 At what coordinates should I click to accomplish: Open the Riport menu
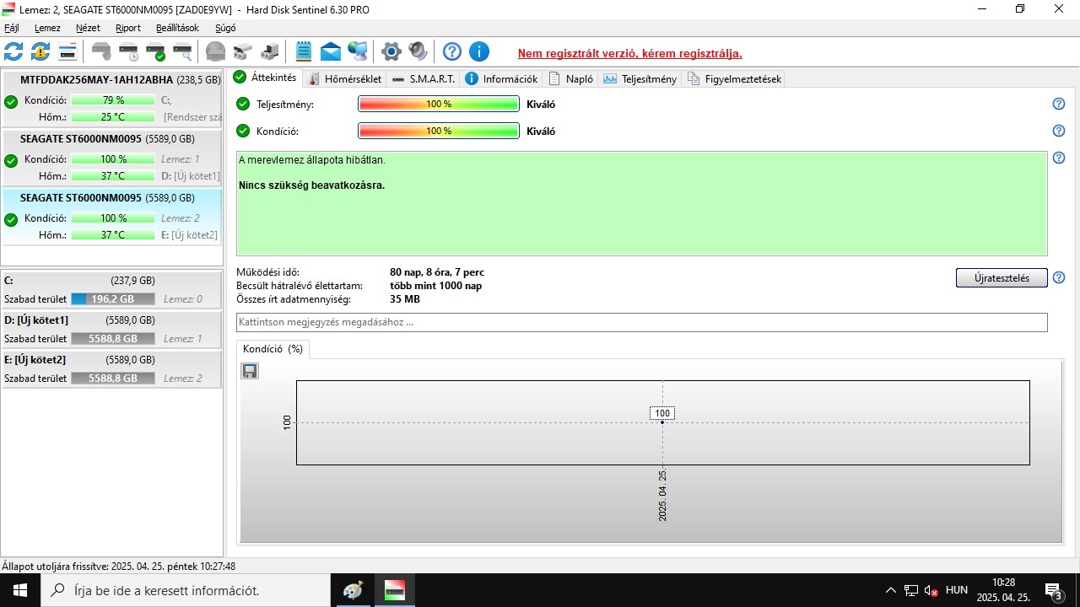point(128,28)
